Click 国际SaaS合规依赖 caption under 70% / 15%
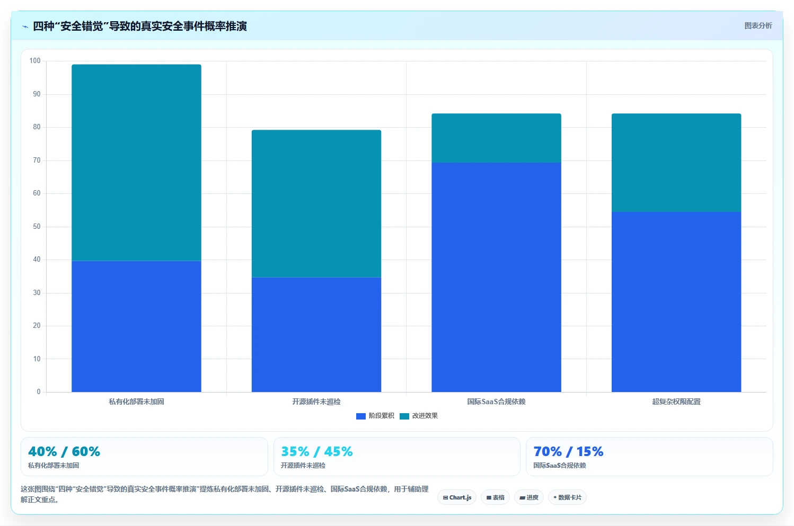The height and width of the screenshot is (526, 794). point(560,466)
